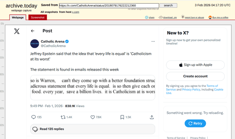
Task: Open the x.com host snapshots link
Action: [75, 12]
